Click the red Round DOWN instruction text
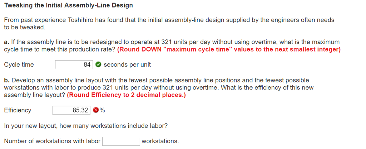366x149 pixels. pos(229,49)
